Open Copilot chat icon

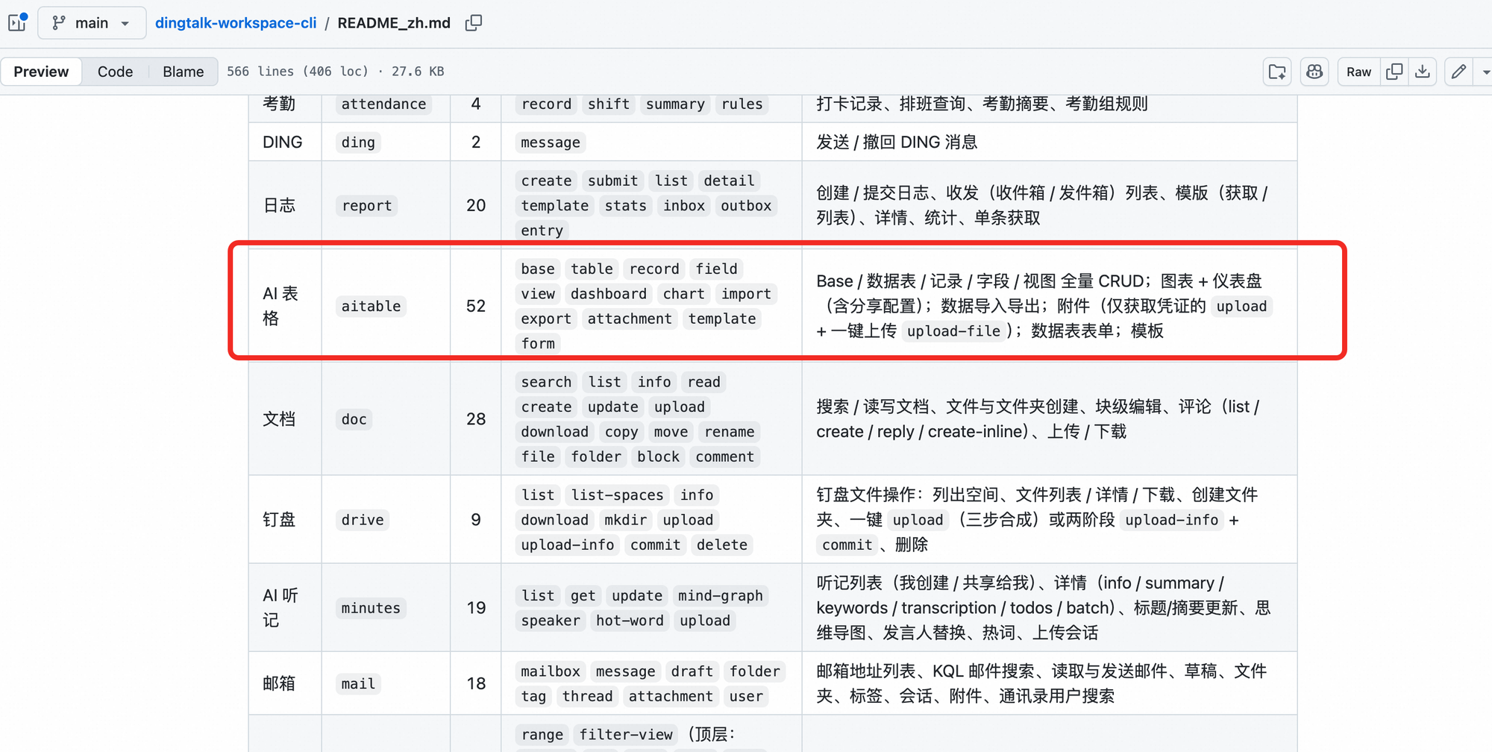[x=1314, y=72]
